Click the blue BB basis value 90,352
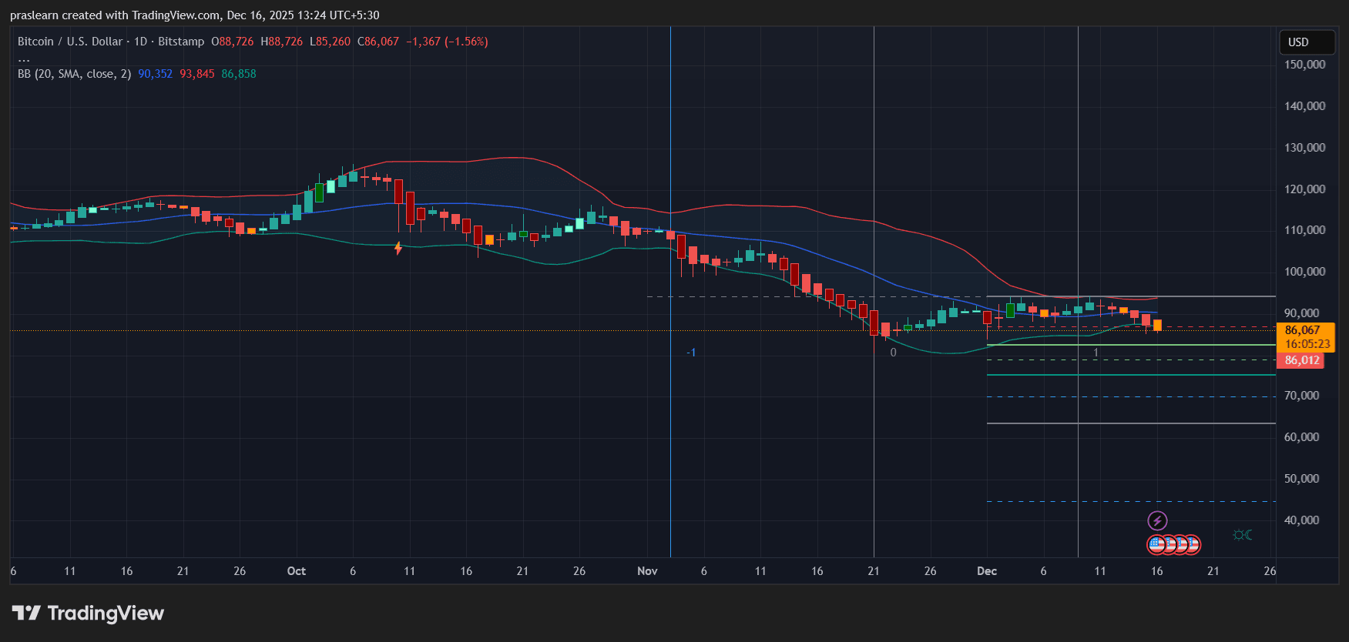This screenshot has width=1349, height=642. click(155, 74)
